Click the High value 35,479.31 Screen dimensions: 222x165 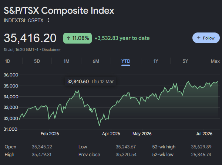click(41, 155)
